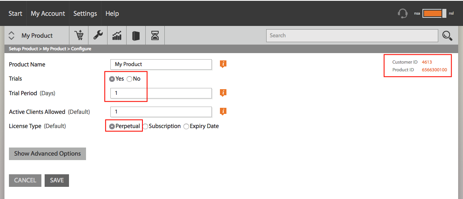Image resolution: width=463 pixels, height=199 pixels.
Task: Select No for Trials
Action: point(129,79)
